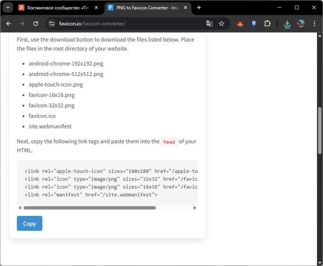Click the site.webmanifest list item
The image size is (323, 266).
tap(50, 126)
